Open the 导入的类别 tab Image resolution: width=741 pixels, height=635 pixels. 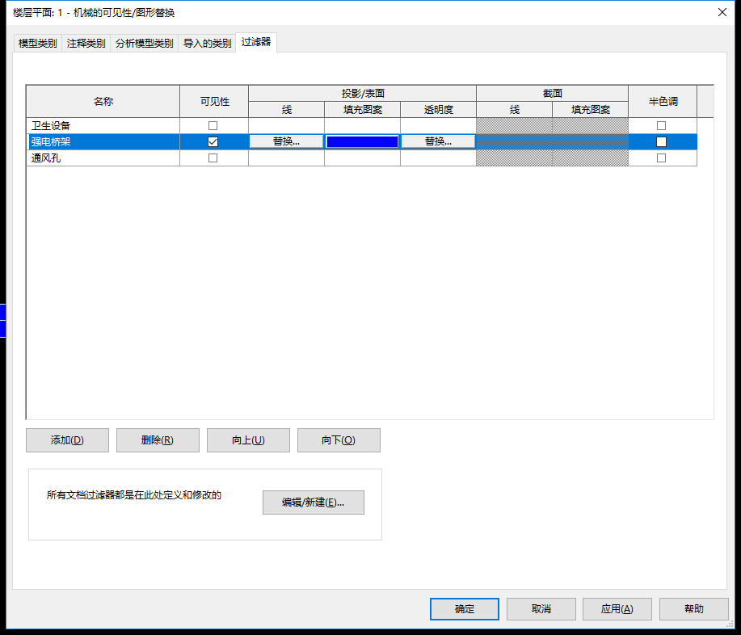[207, 44]
